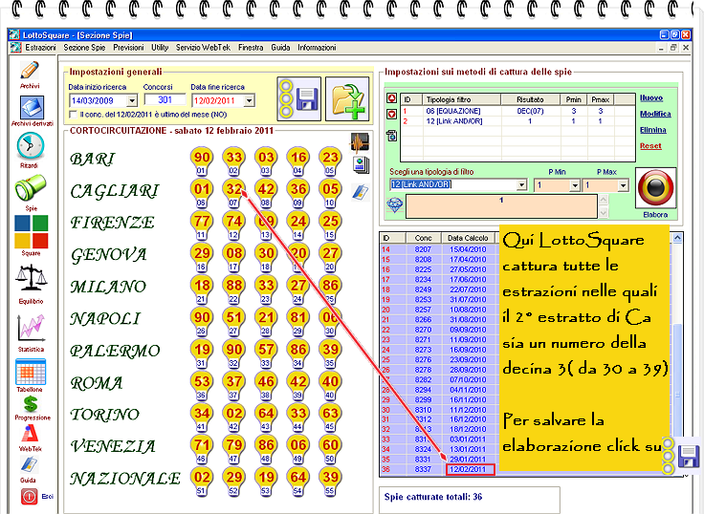Click the filter value text box
This screenshot has width=704, height=514.
click(x=501, y=206)
